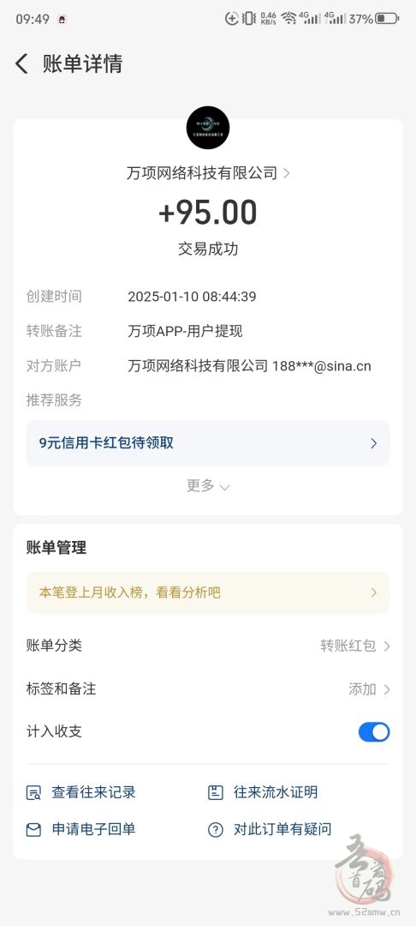Expand the 更多 details section
This screenshot has height=926, width=416.
[208, 486]
